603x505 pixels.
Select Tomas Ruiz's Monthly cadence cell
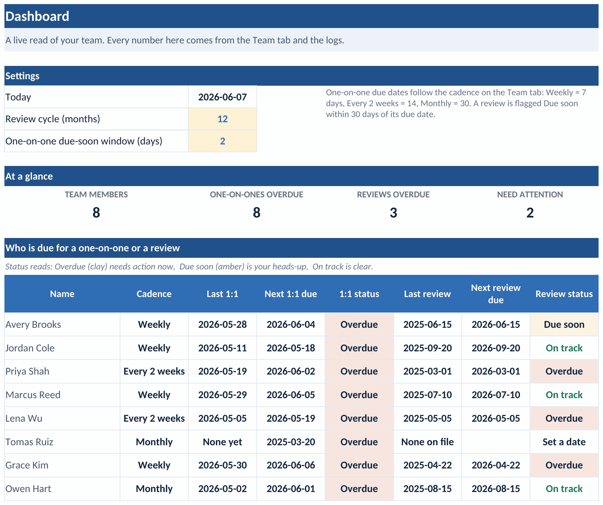154,442
